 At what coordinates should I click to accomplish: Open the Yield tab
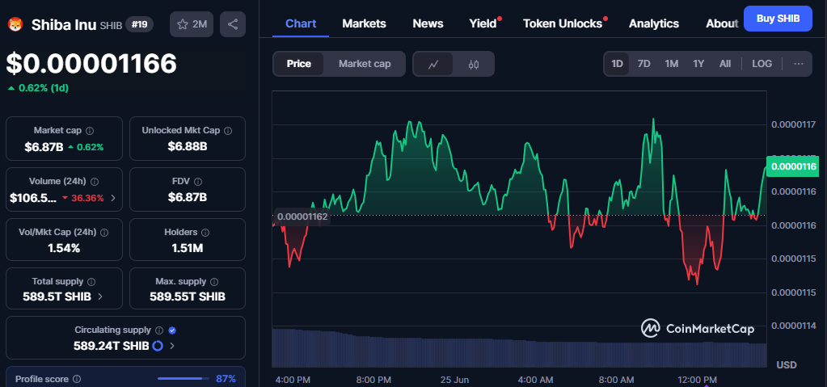[x=483, y=23]
